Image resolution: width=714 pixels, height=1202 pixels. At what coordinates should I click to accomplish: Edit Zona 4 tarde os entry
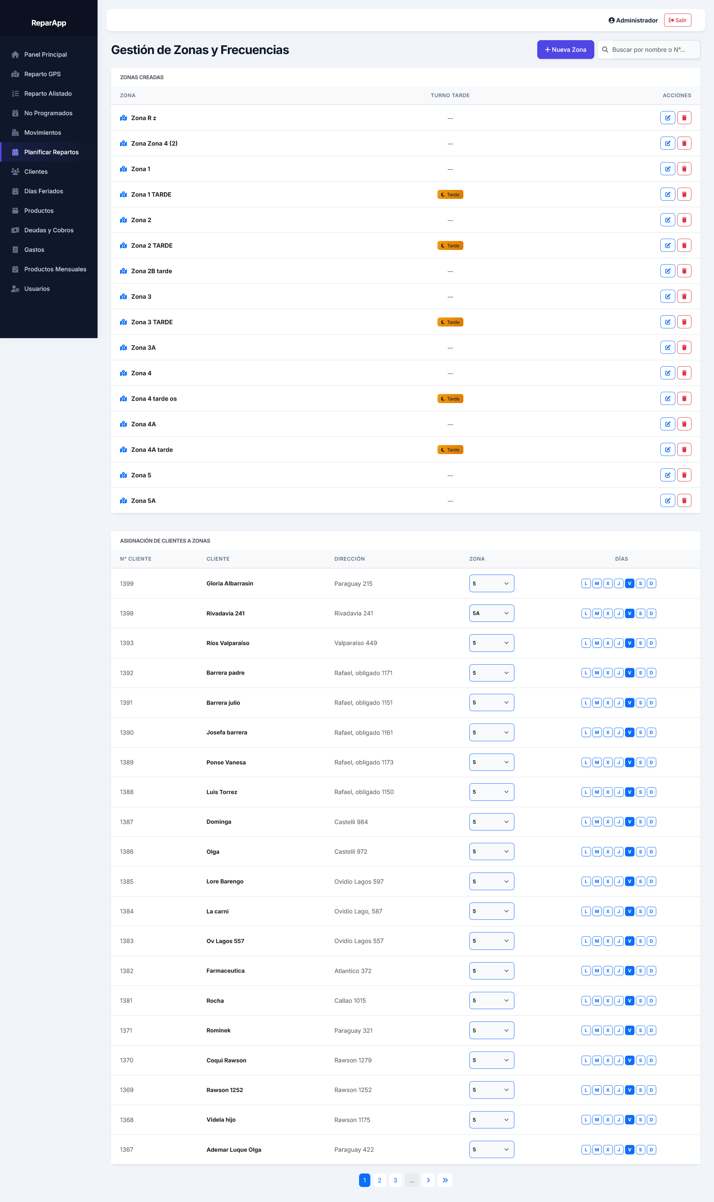point(667,399)
